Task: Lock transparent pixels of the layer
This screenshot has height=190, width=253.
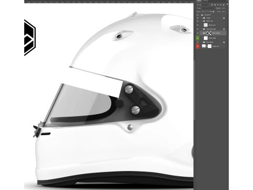Action: pyautogui.click(x=202, y=12)
